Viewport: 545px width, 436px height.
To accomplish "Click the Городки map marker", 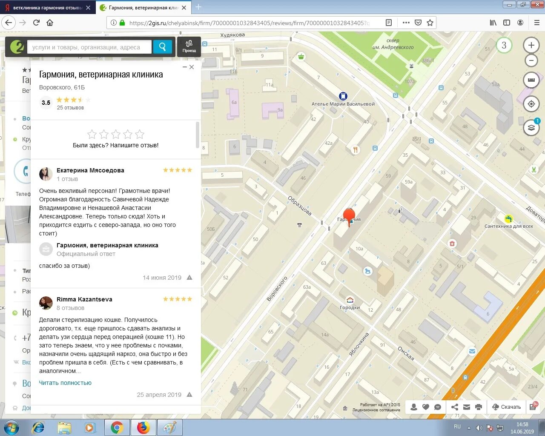I will click(x=350, y=300).
